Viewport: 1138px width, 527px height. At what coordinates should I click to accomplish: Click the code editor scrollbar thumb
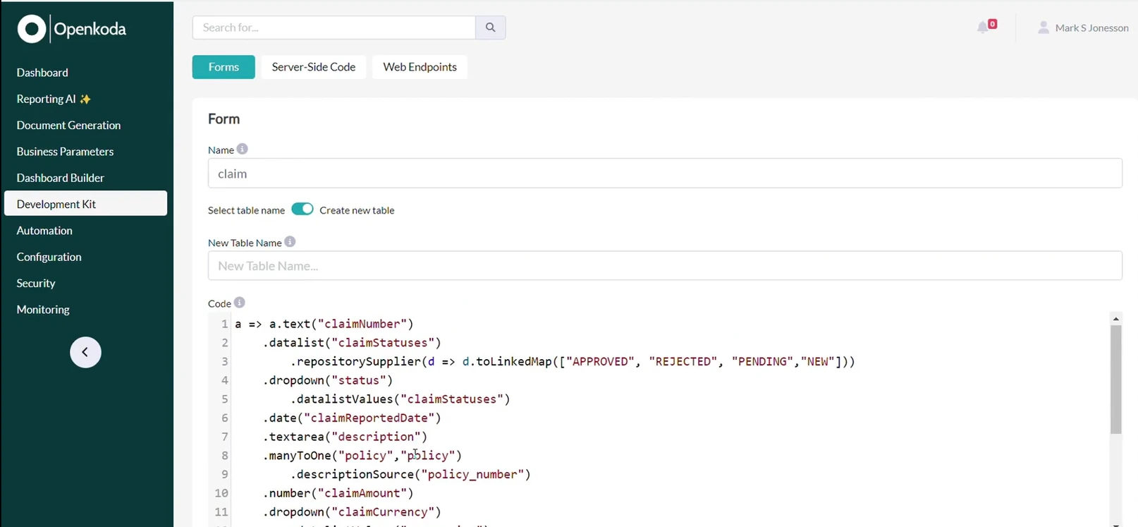(1115, 380)
